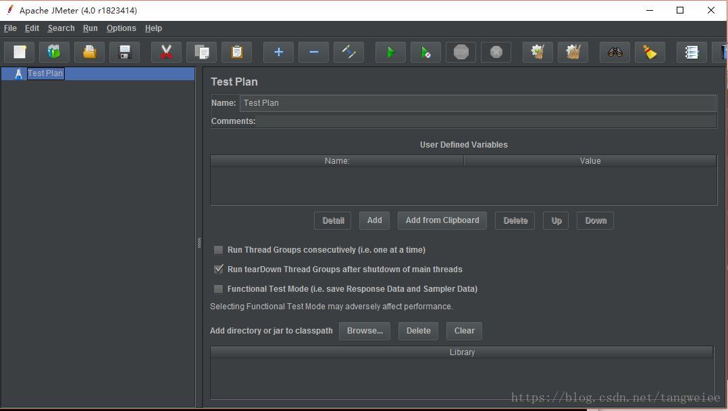This screenshot has width=728, height=411.
Task: Click the Name: column header
Action: [x=337, y=161]
